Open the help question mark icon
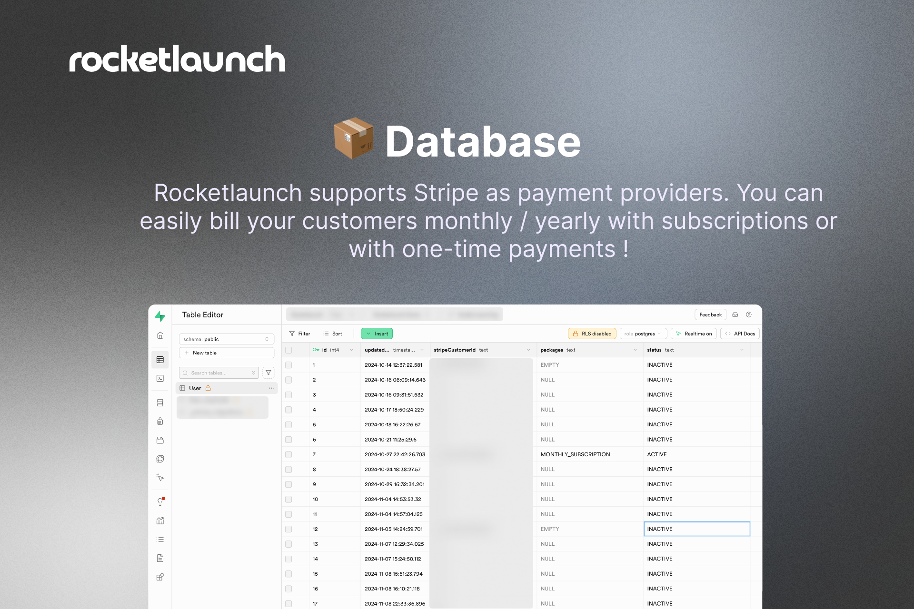The width and height of the screenshot is (914, 609). pyautogui.click(x=749, y=314)
